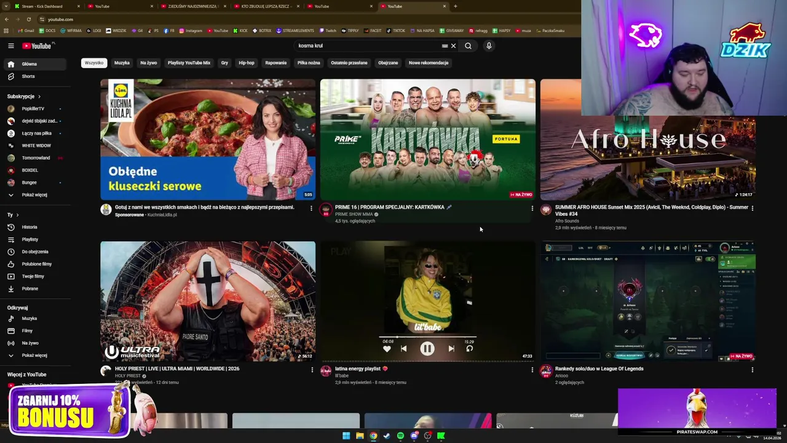The width and height of the screenshot is (787, 443).
Task: Skip to previous track in lil'babe preview
Action: [x=403, y=349]
